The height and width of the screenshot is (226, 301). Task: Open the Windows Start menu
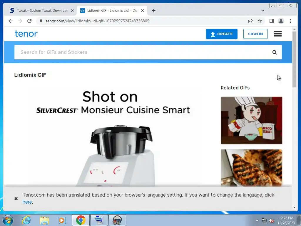[8, 220]
